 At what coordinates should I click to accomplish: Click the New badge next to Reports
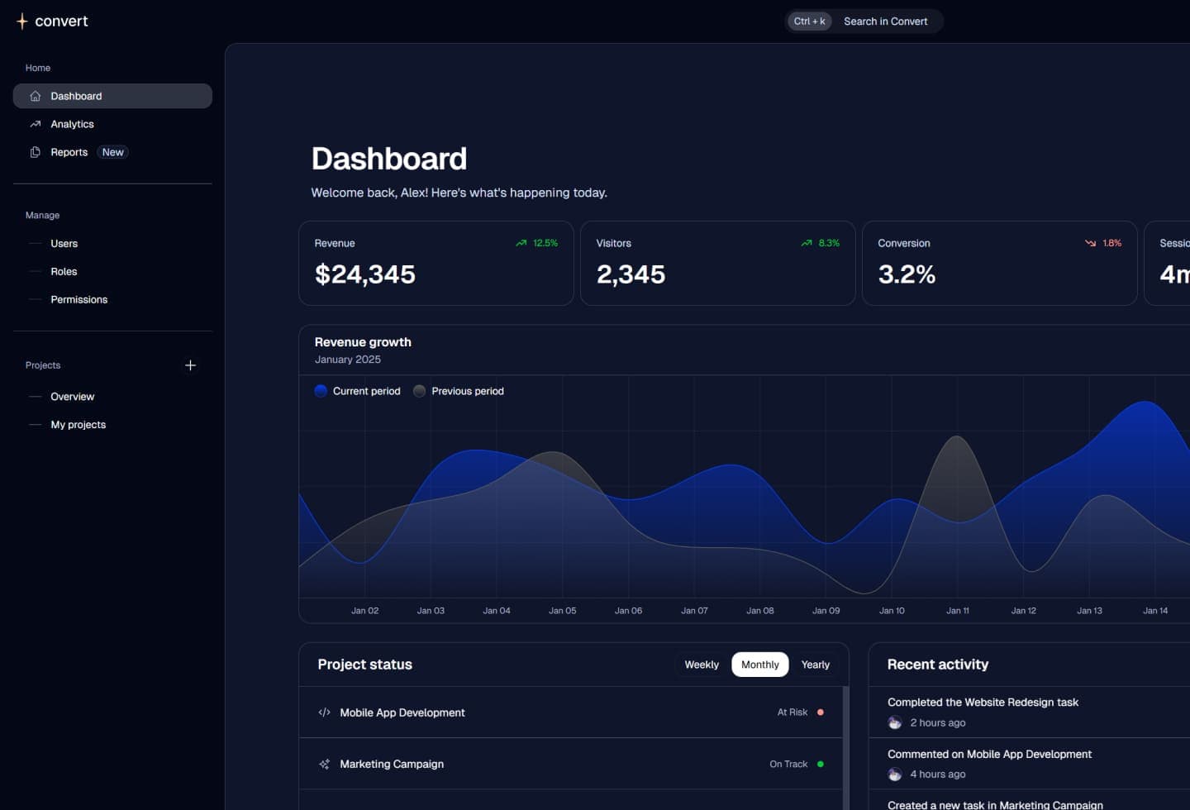pos(113,152)
